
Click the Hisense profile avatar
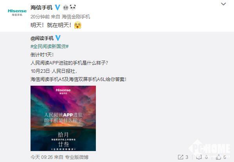[x=17, y=12]
